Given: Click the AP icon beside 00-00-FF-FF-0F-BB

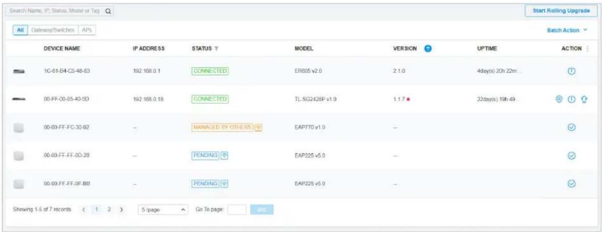Looking at the screenshot, I should click(18, 184).
